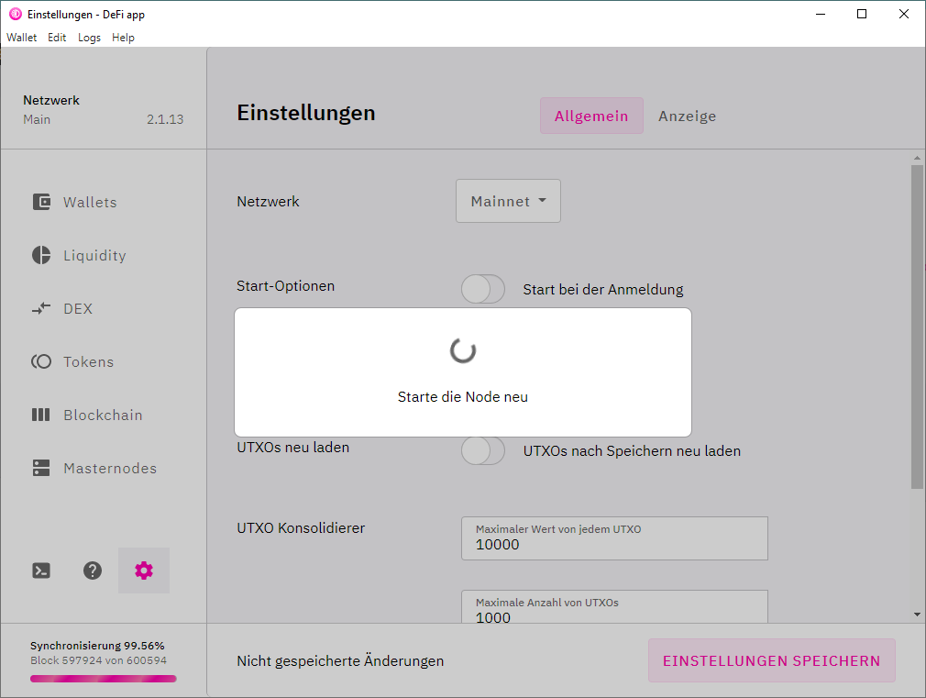The width and height of the screenshot is (926, 698).
Task: Click the 'Einstellungen' page heading
Action: point(306,113)
